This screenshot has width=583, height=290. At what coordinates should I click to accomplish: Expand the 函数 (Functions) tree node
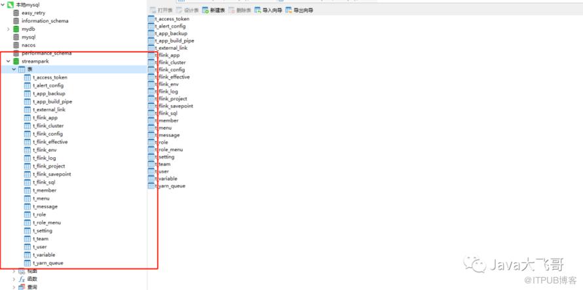tap(14, 280)
